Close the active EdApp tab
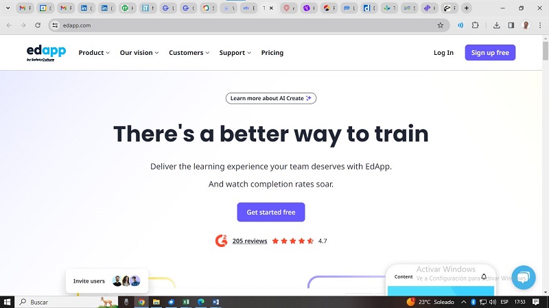Image resolution: width=549 pixels, height=308 pixels. pyautogui.click(x=271, y=8)
